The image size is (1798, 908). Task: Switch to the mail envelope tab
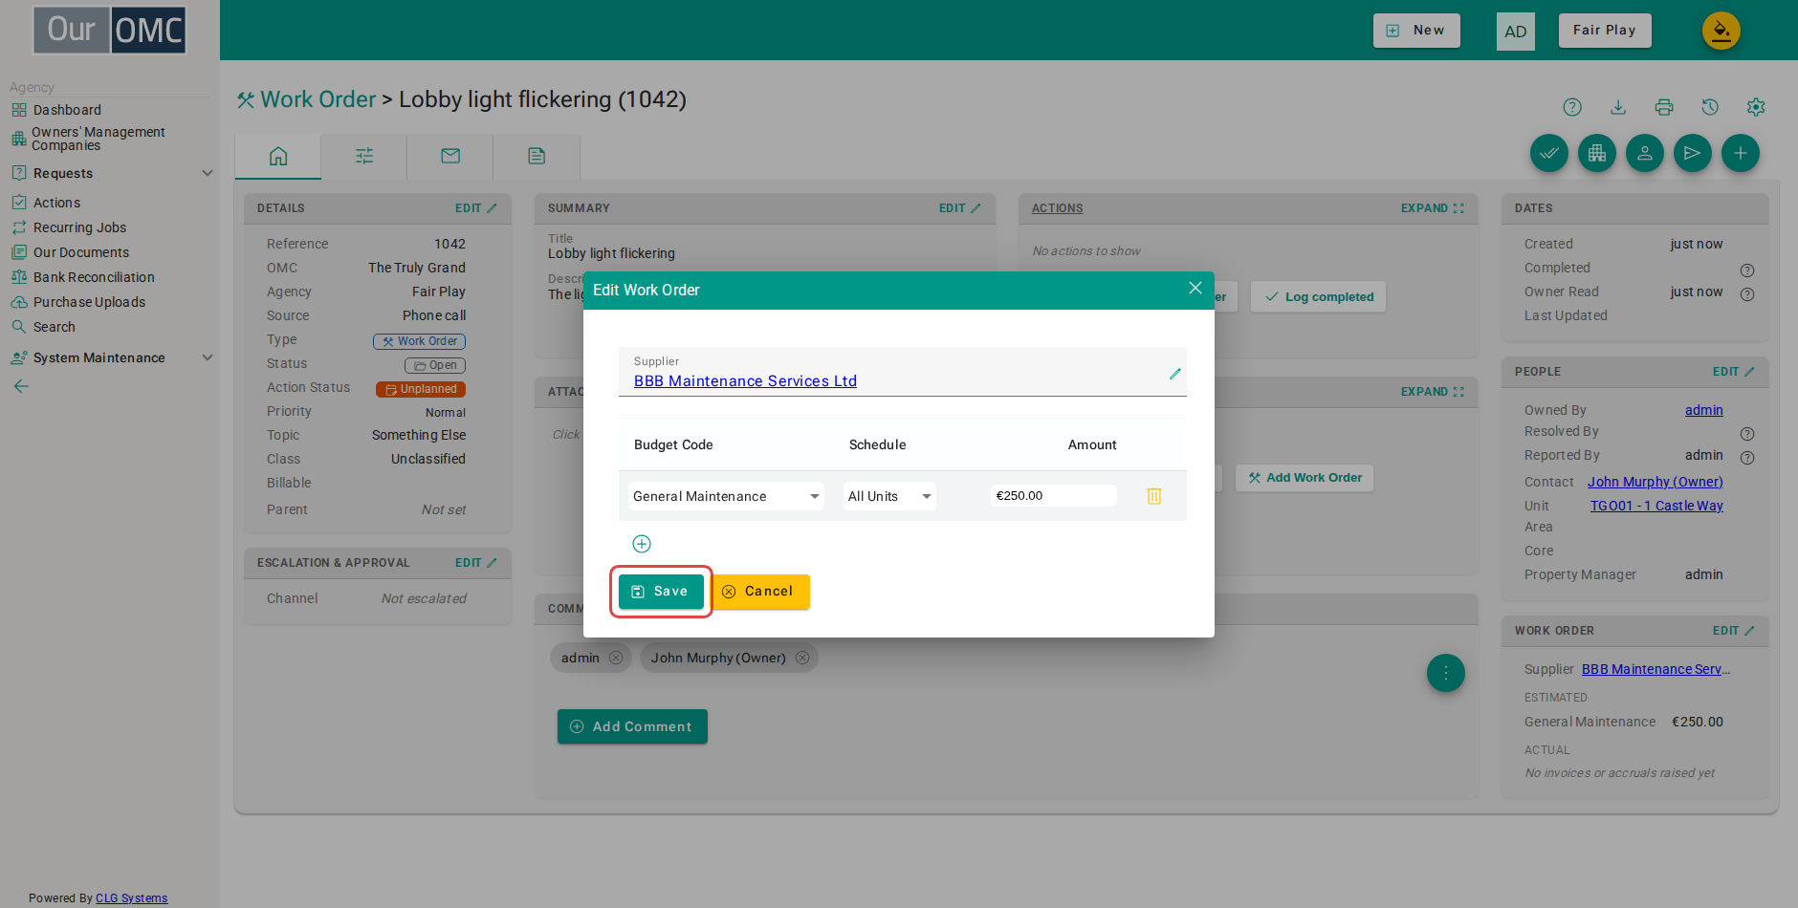click(x=450, y=156)
